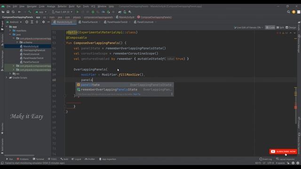The height and width of the screenshot is (169, 301).
Task: Click MainActivity.kt breadcrumb in navigation bar
Action: pyautogui.click(x=125, y=17)
